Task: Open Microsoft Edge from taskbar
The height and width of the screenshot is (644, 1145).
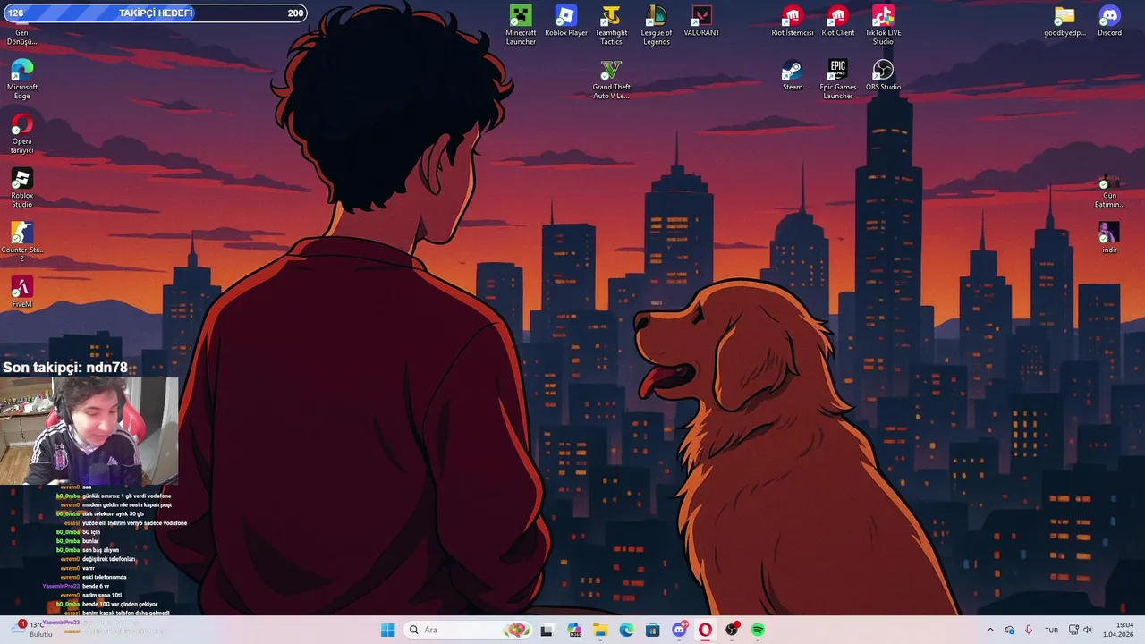Action: click(626, 630)
